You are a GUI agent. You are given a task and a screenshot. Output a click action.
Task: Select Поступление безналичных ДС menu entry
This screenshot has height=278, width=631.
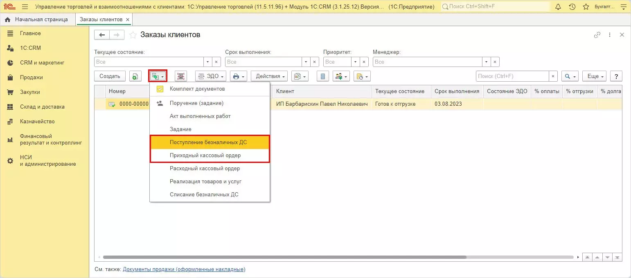[x=210, y=142]
